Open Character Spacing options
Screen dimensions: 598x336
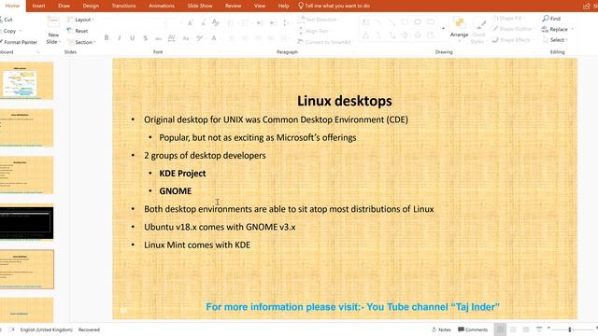click(x=172, y=37)
